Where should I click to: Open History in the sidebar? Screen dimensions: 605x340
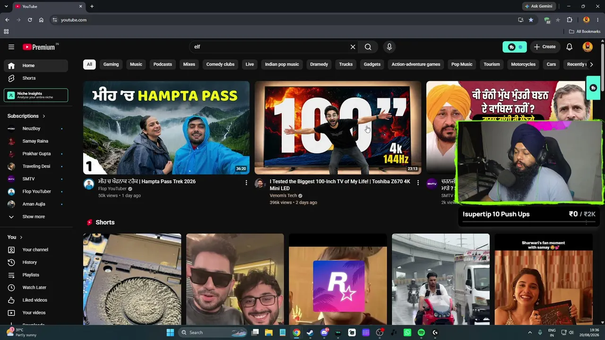(x=36, y=263)
